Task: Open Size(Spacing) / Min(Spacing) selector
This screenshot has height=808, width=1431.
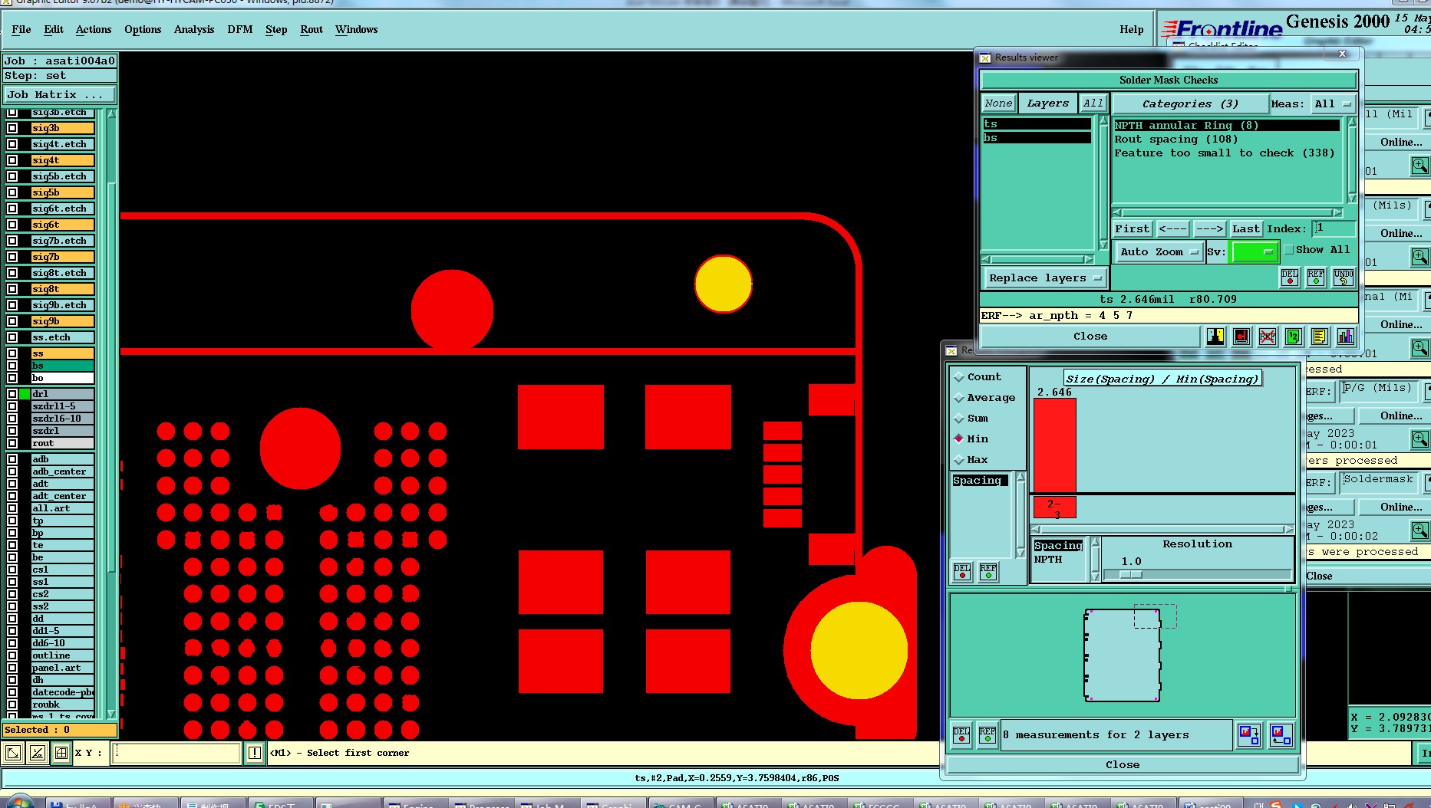Action: pyautogui.click(x=1162, y=379)
